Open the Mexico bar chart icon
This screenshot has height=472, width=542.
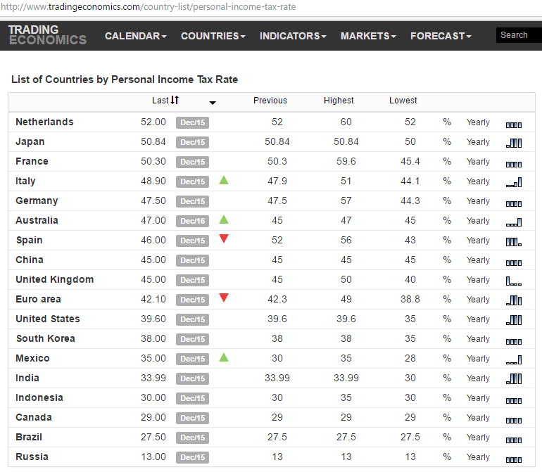pos(513,359)
